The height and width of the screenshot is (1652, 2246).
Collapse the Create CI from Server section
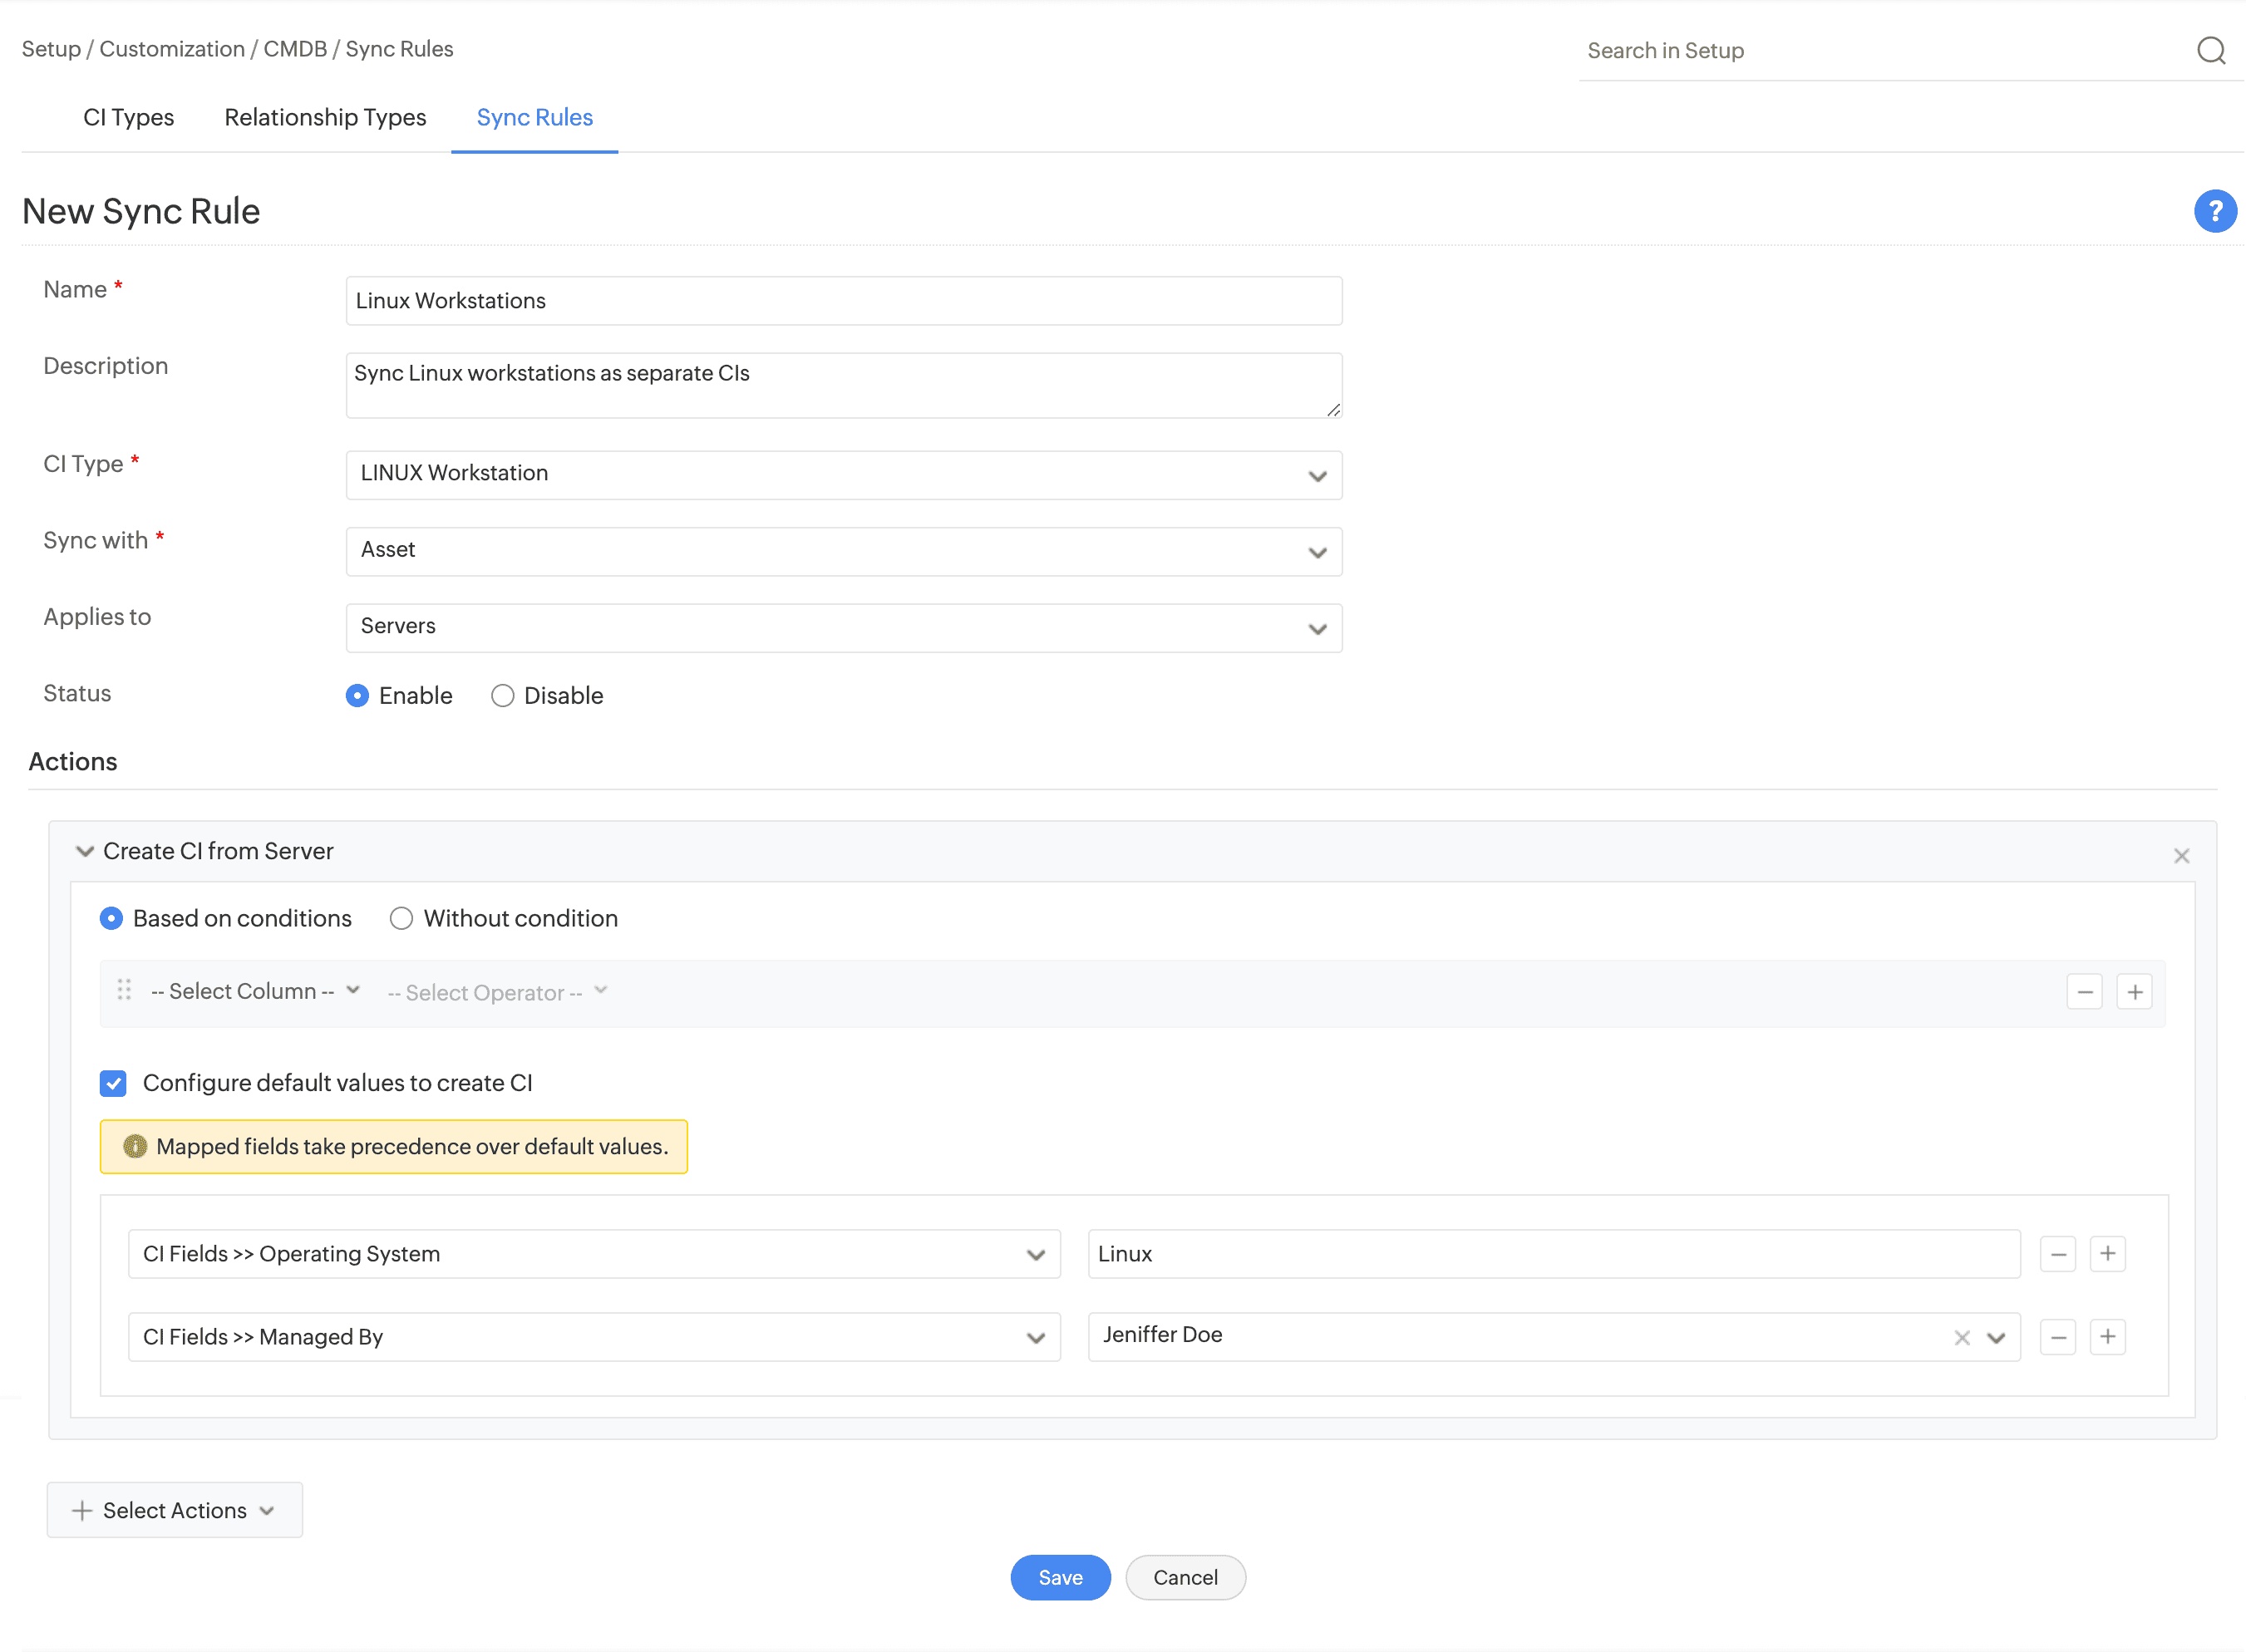(x=85, y=851)
